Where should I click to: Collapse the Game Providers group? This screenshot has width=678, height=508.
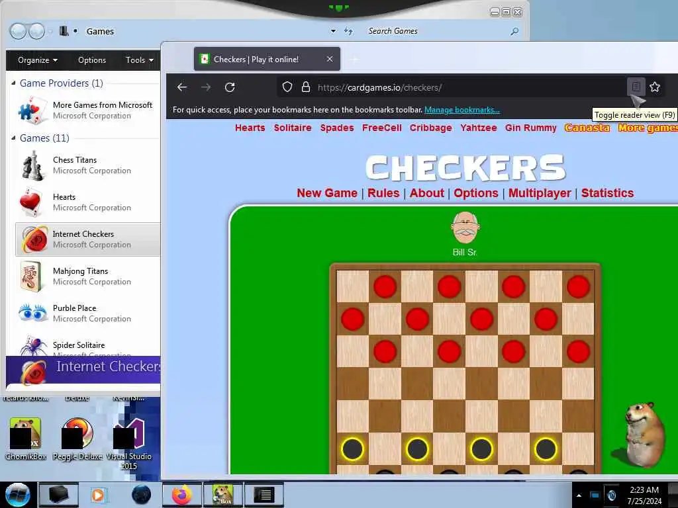(x=13, y=83)
